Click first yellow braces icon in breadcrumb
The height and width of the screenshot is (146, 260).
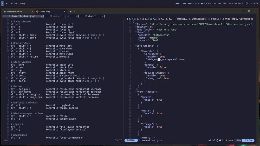tap(127, 19)
